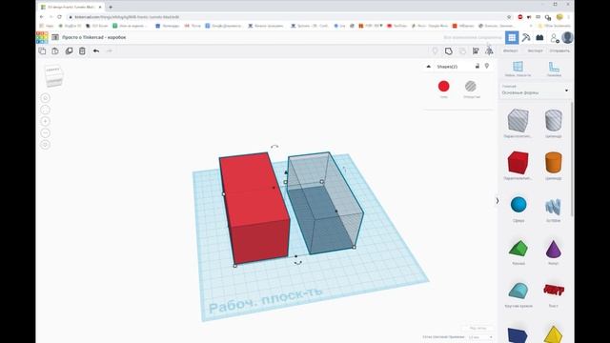Open the Blocks pickaxe mode

click(526, 37)
